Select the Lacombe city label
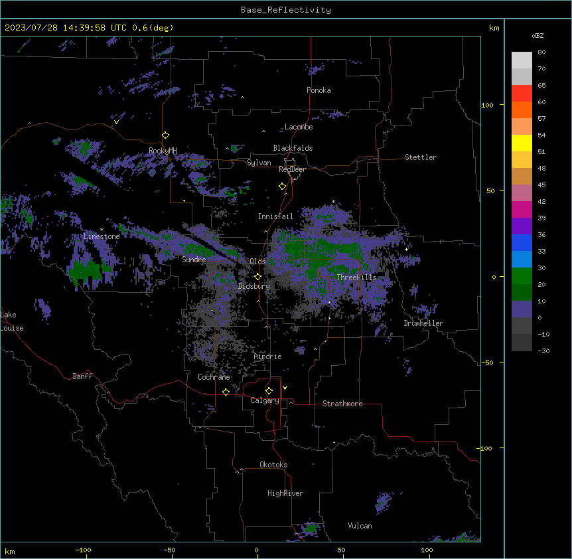 (x=299, y=127)
